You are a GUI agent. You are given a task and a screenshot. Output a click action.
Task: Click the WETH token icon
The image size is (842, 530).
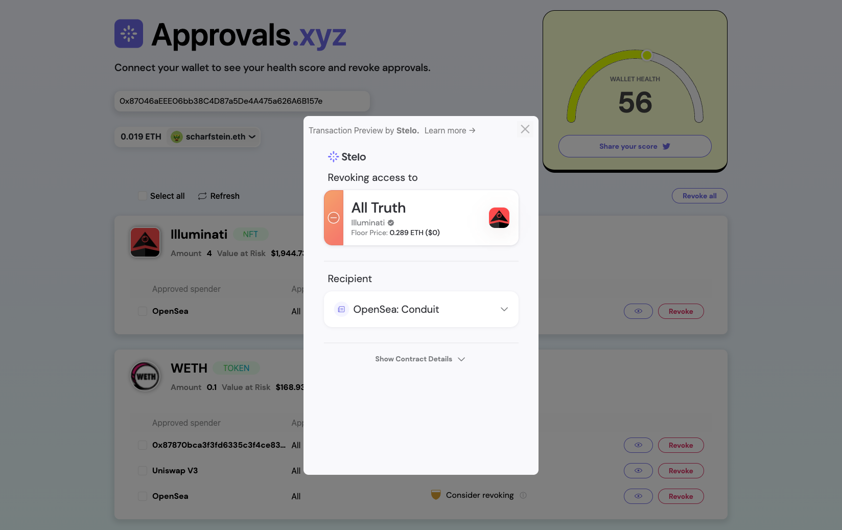click(x=146, y=376)
